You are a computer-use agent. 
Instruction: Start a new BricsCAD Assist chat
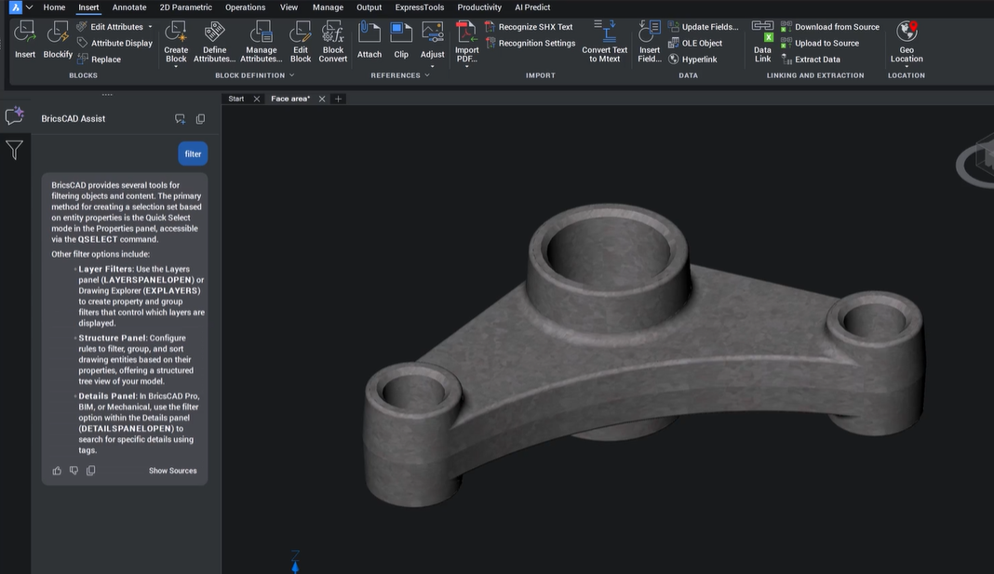180,118
